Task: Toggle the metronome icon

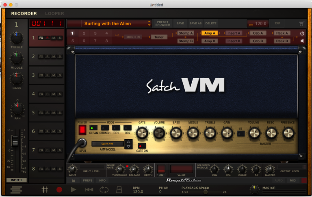Action: pyautogui.click(x=119, y=190)
